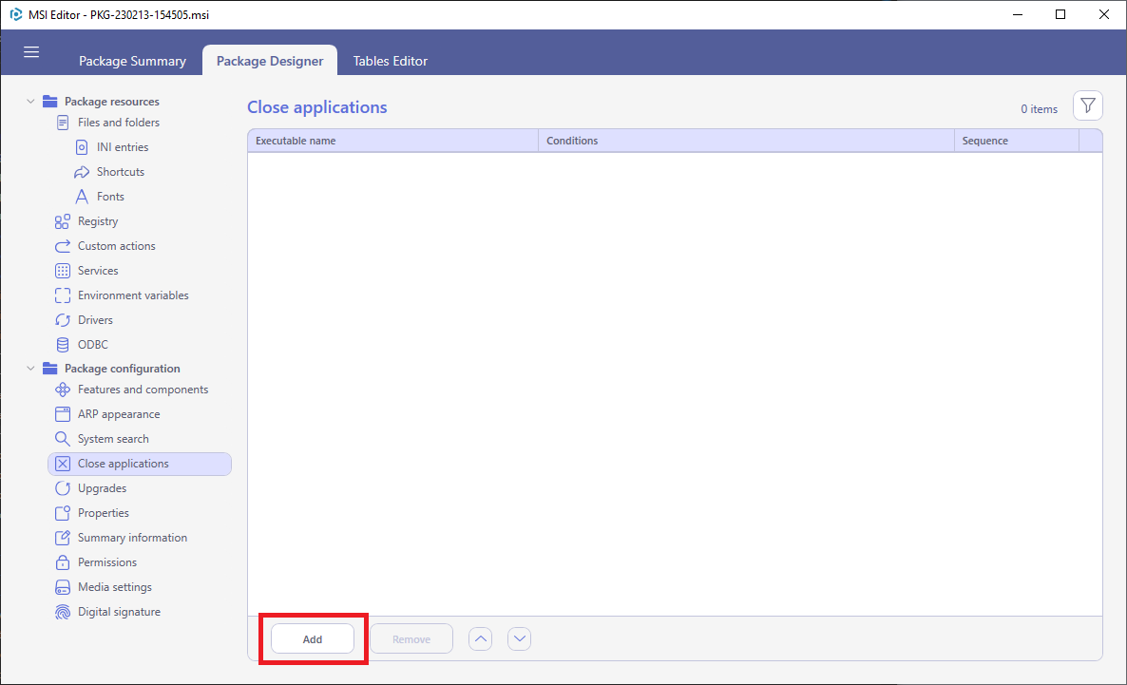Click the Add button

tap(313, 639)
